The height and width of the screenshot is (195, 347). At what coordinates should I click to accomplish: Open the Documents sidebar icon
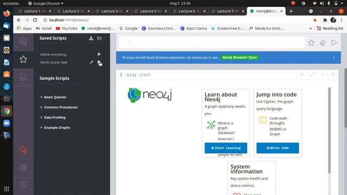23,77
